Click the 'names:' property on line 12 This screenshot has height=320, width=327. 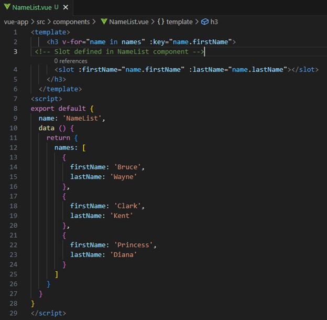point(66,147)
